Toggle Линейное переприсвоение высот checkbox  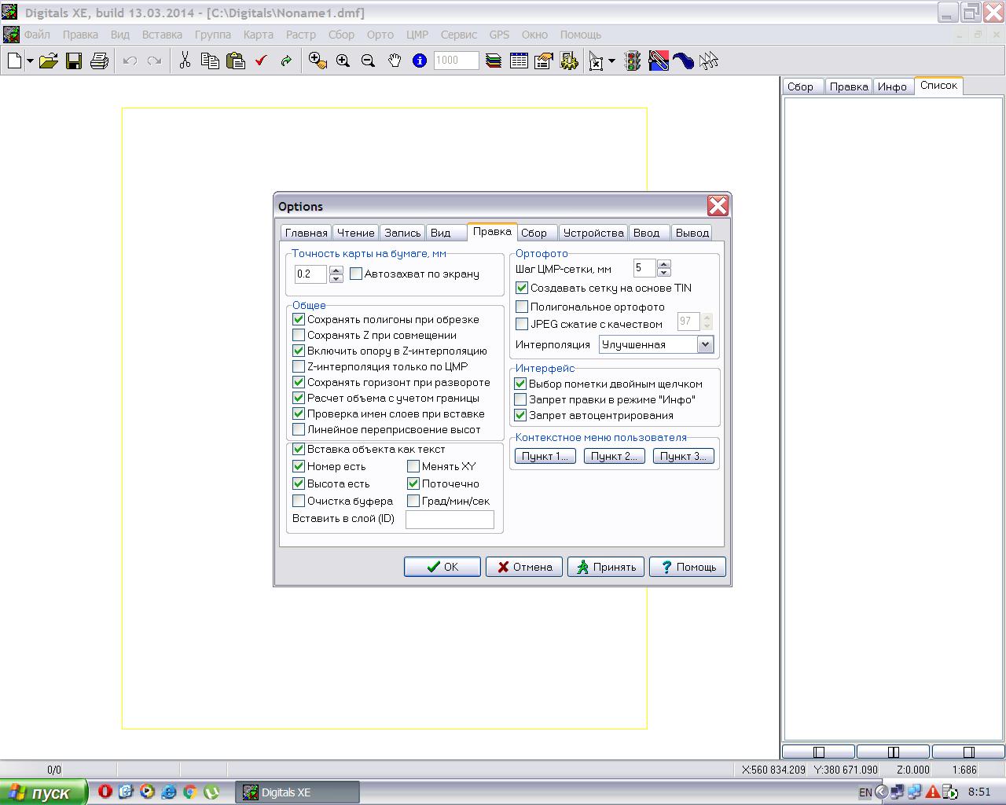299,429
